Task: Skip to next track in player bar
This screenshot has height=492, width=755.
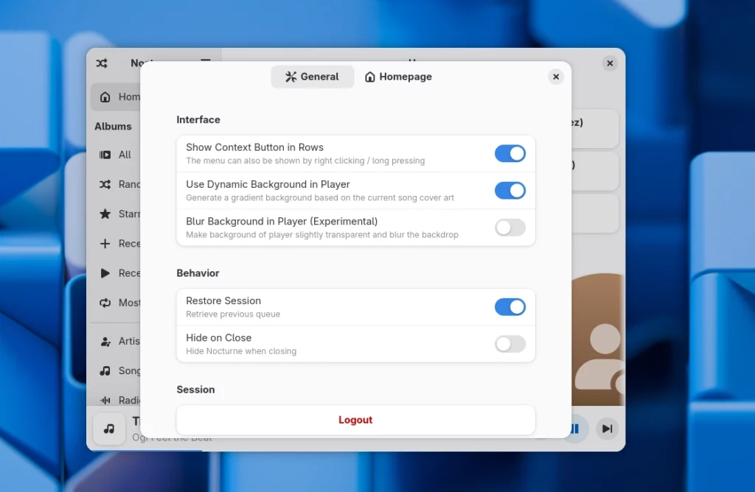Action: (x=607, y=429)
